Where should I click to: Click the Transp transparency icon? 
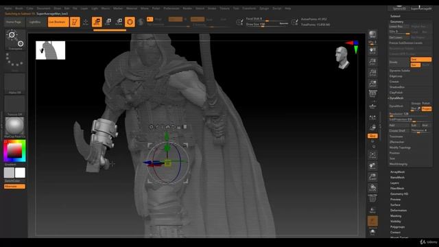(372, 210)
